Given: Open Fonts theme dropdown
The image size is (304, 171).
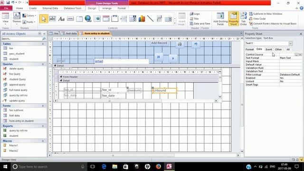Looking at the screenshot, I should pyautogui.click(x=29, y=22).
